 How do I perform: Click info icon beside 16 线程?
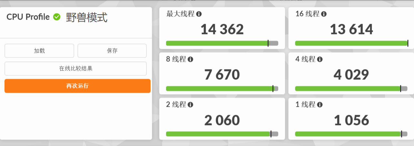[324, 14]
